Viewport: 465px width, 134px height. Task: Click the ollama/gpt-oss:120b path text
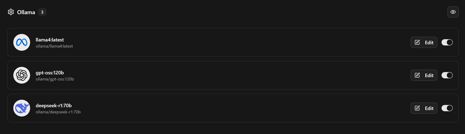click(55, 79)
